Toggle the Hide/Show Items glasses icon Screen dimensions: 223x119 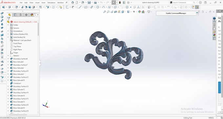click(x=134, y=12)
